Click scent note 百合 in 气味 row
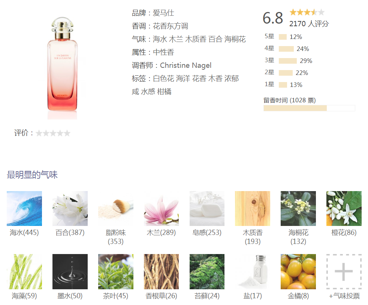Image resolution: width=368 pixels, height=305 pixels. pyautogui.click(x=215, y=39)
